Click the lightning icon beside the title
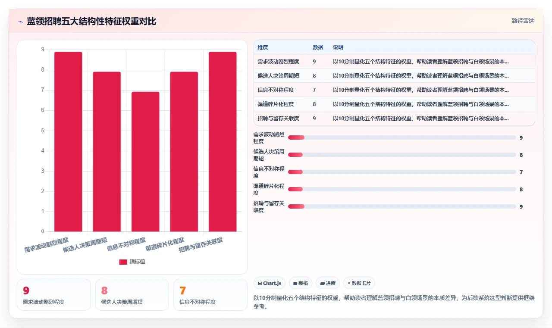The width and height of the screenshot is (552, 328). click(20, 22)
